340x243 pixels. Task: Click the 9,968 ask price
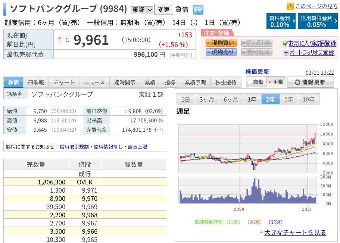[x=90, y=215]
